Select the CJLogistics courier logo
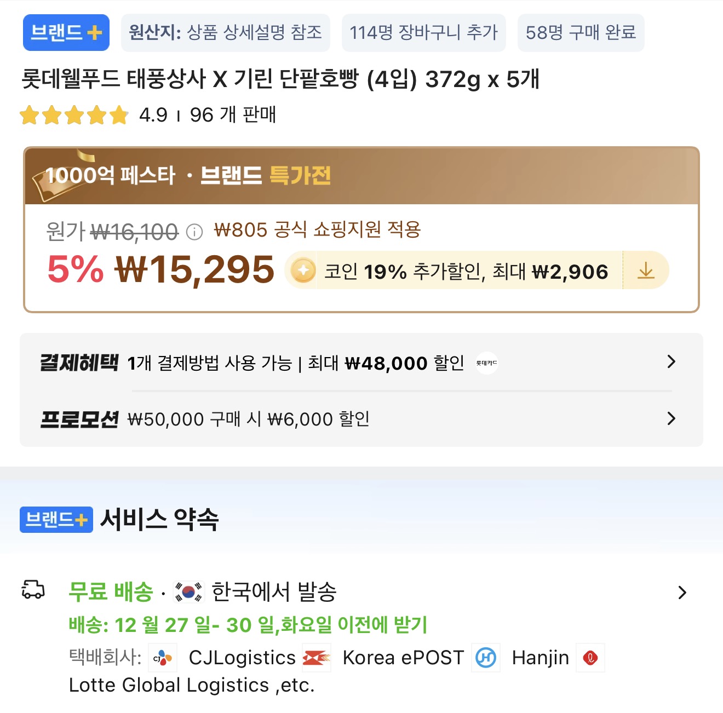Screen dimensions: 723x713 [163, 658]
